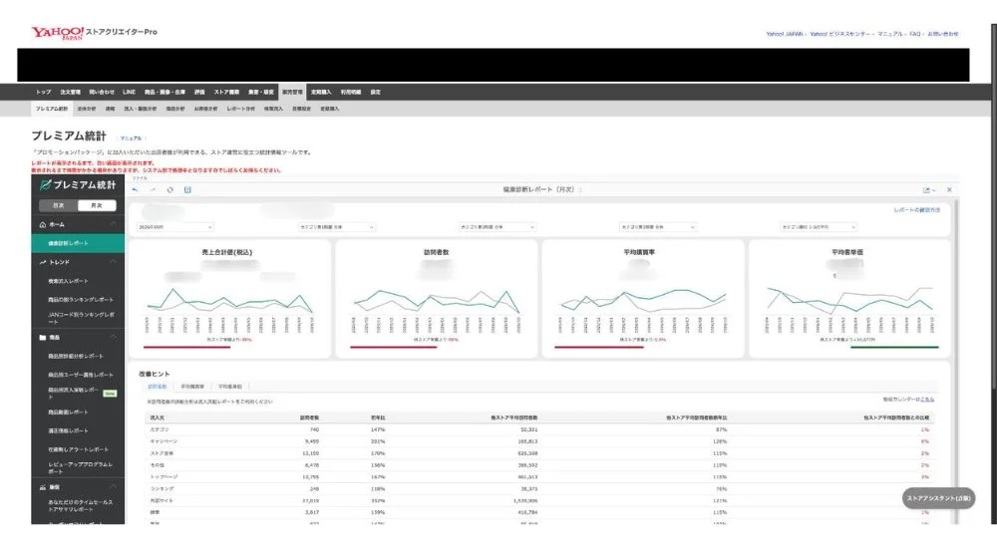
Task: Click the chart icon beside 販促 section
Action: 43,487
